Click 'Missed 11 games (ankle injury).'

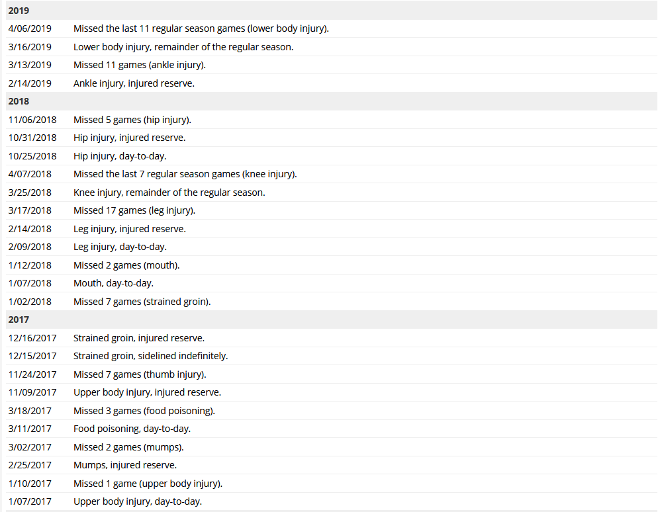[x=140, y=65]
